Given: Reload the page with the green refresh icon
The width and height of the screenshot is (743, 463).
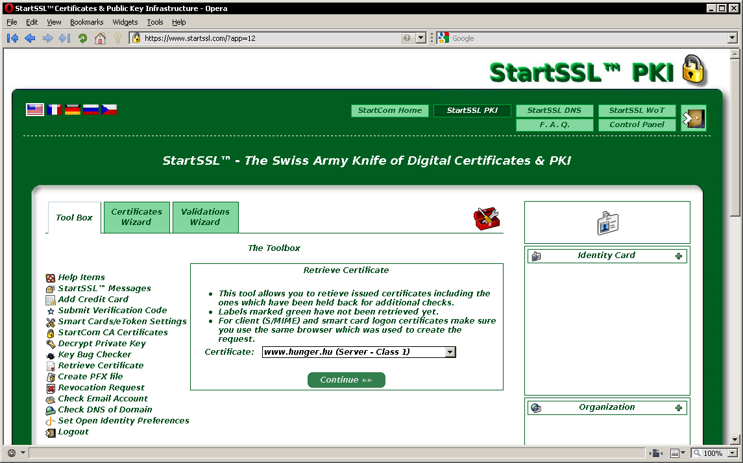Looking at the screenshot, I should tap(82, 38).
